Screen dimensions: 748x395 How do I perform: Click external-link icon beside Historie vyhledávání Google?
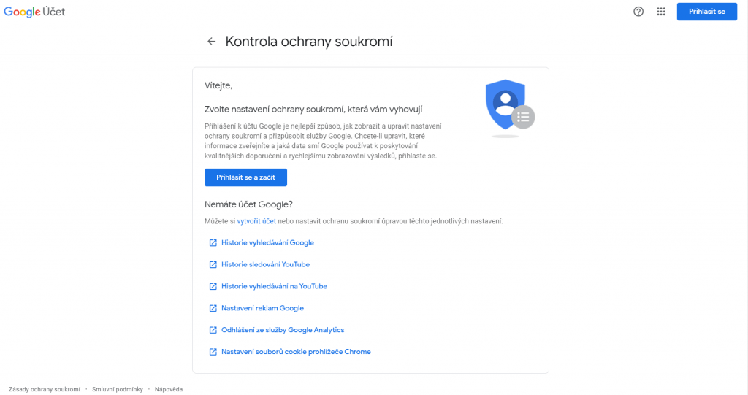tap(213, 243)
